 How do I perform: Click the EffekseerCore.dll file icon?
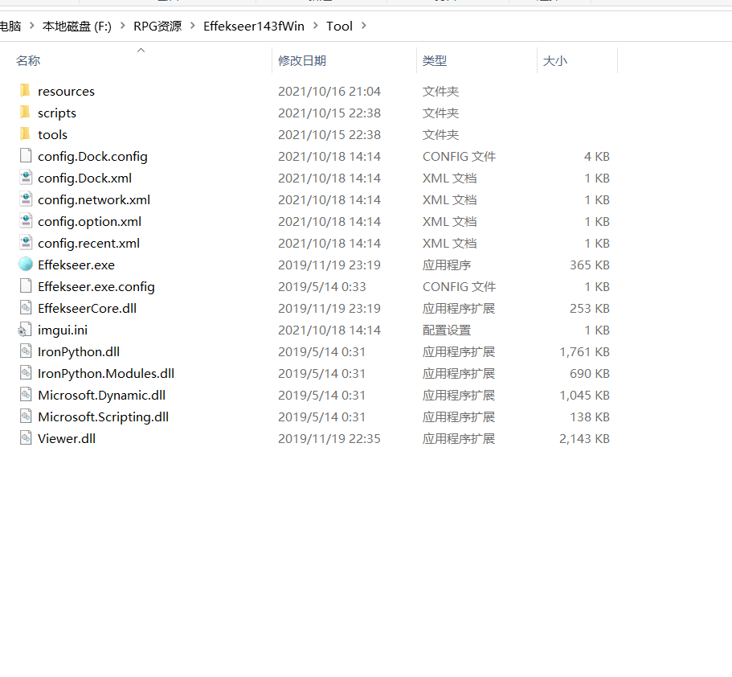26,308
